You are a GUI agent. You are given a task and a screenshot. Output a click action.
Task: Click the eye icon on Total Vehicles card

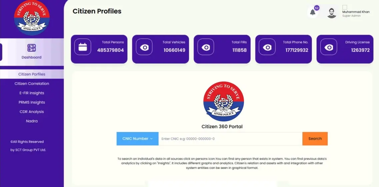point(144,47)
